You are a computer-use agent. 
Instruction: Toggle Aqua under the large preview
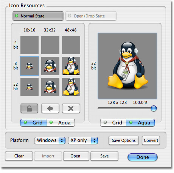tap(140, 123)
